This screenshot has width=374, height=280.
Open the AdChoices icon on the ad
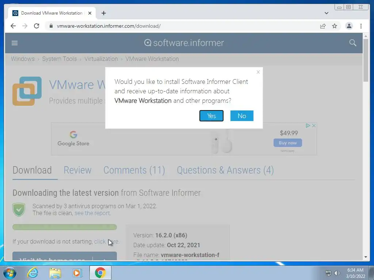click(308, 125)
